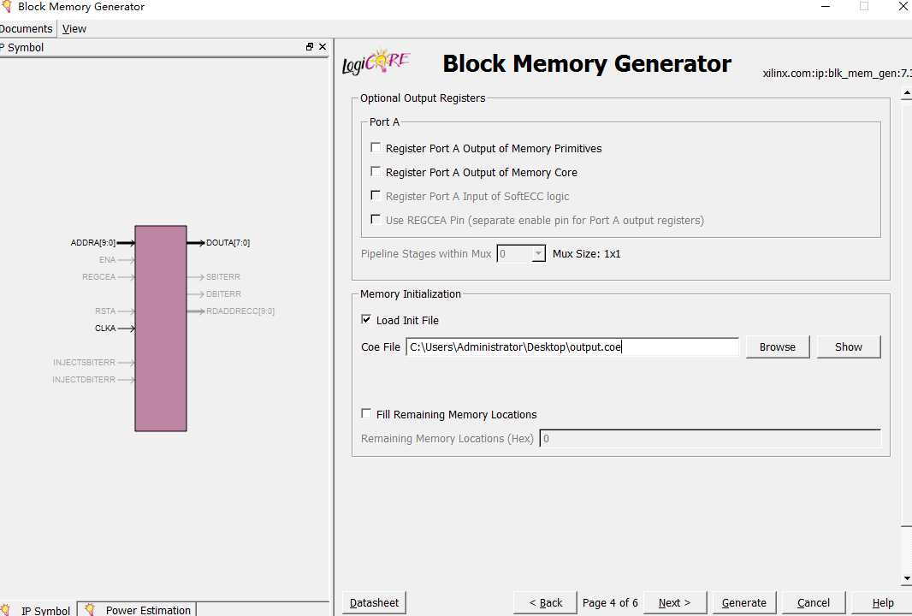Click the Generate button

pyautogui.click(x=744, y=602)
